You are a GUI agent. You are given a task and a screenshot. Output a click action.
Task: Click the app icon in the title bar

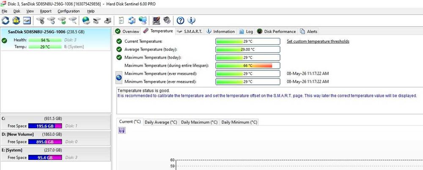click(x=3, y=3)
